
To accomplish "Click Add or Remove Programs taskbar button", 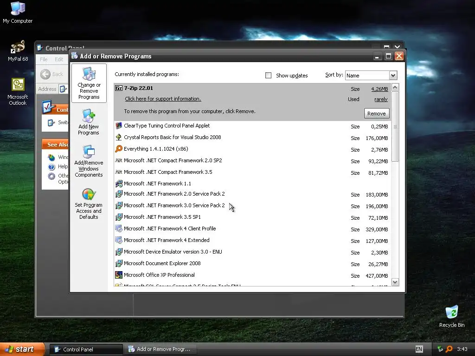I will click(x=160, y=350).
